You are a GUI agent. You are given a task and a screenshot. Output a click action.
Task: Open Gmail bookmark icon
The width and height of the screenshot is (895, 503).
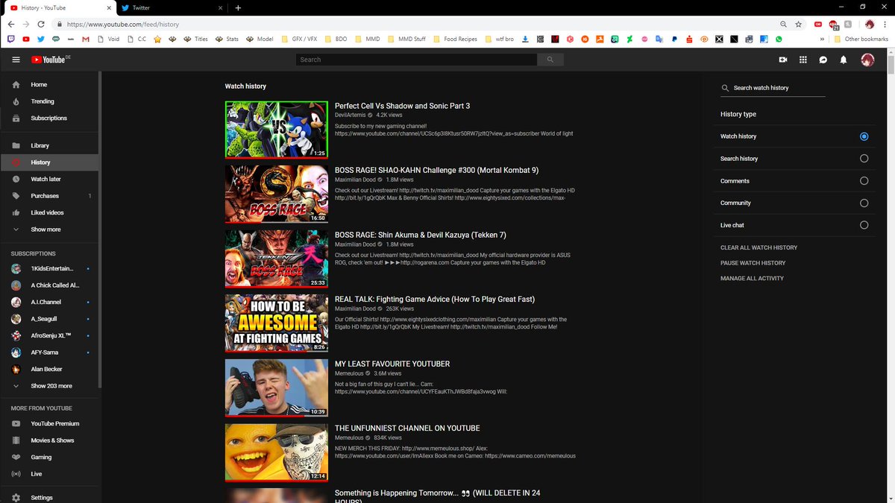coord(85,39)
